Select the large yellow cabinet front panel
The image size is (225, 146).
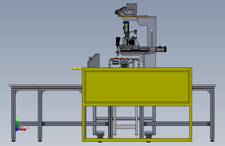[x=137, y=87]
